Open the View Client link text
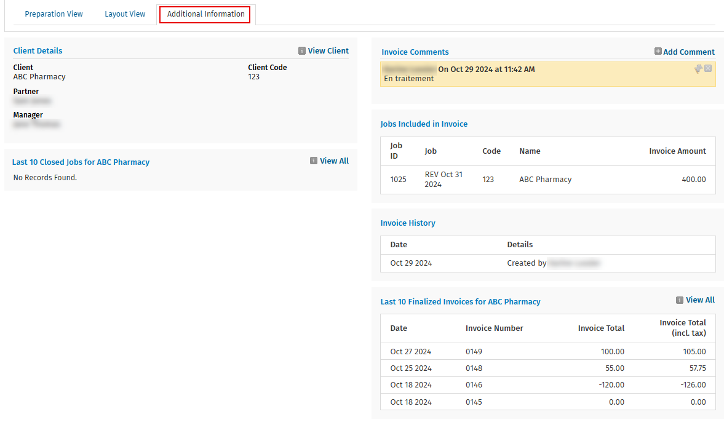 [x=328, y=51]
